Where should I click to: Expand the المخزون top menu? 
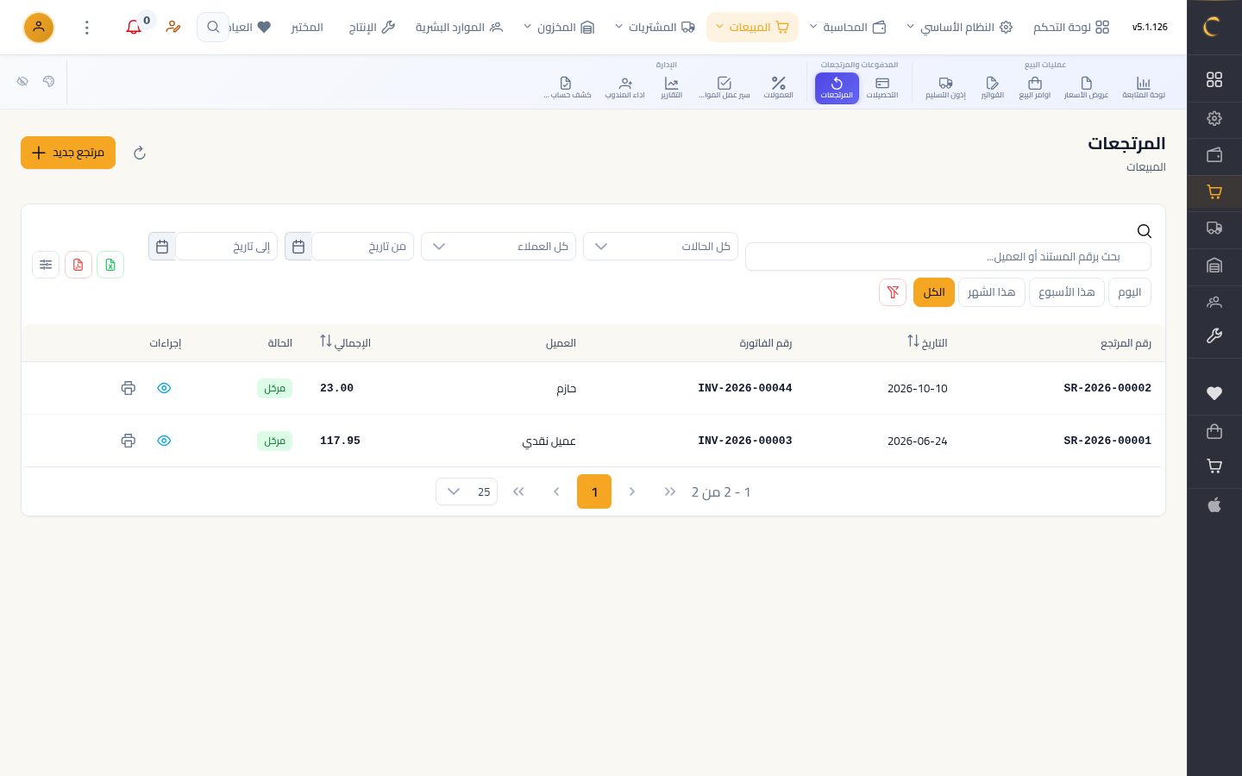click(x=560, y=28)
